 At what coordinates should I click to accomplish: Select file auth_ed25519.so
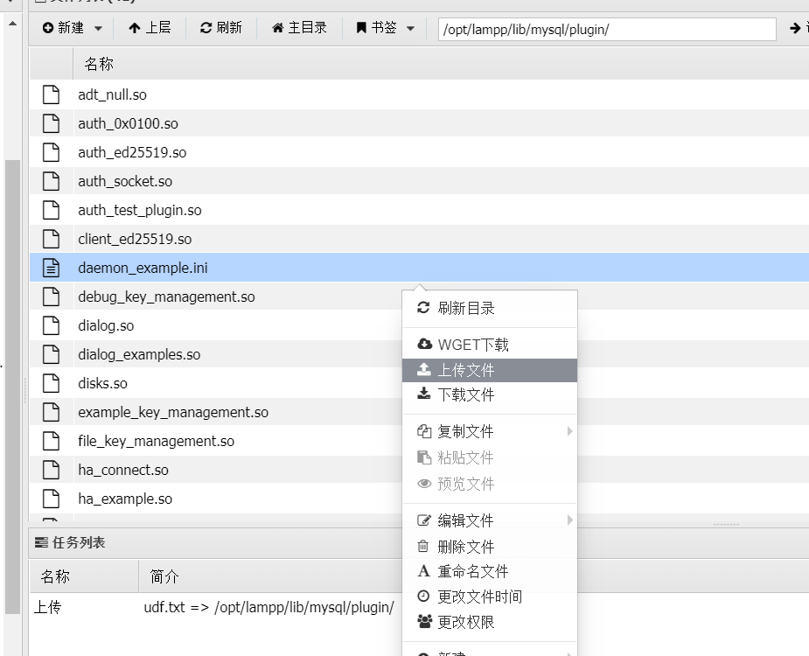(x=132, y=153)
